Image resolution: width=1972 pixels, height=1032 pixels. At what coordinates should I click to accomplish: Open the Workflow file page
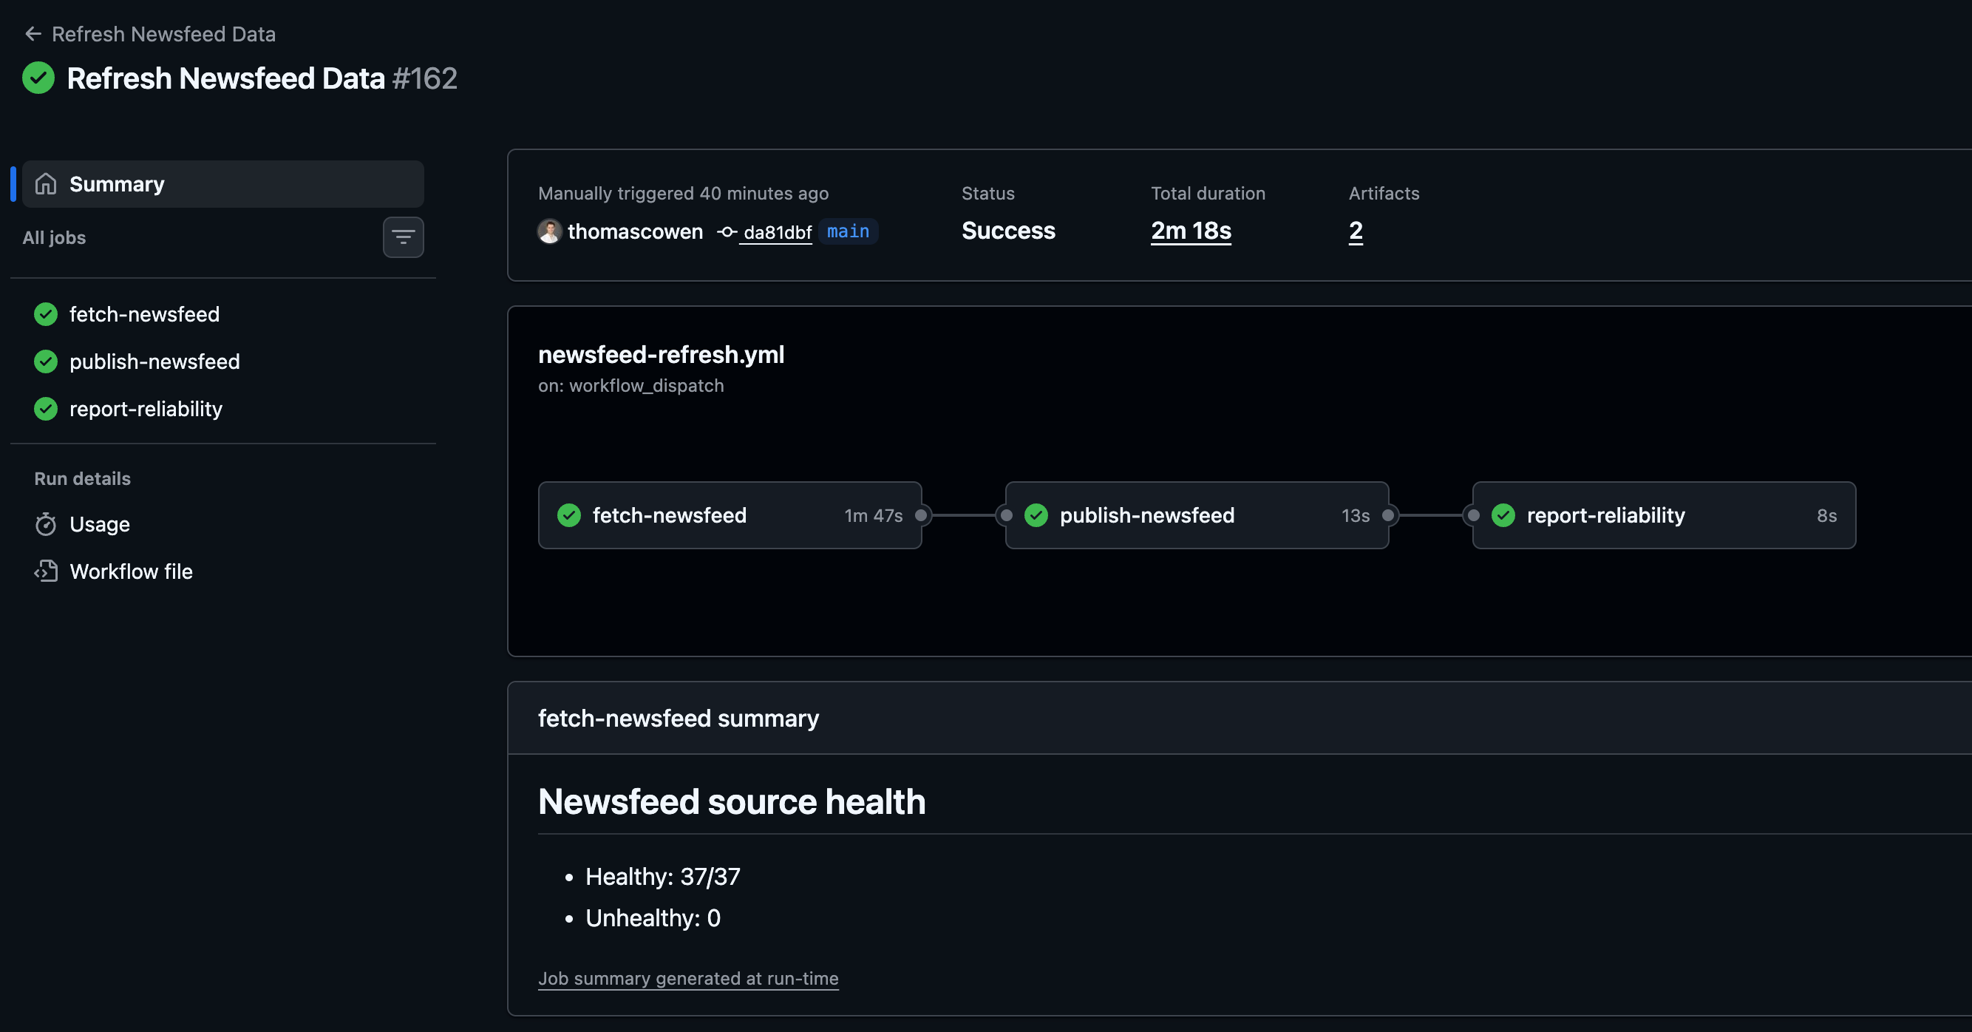coord(222,572)
